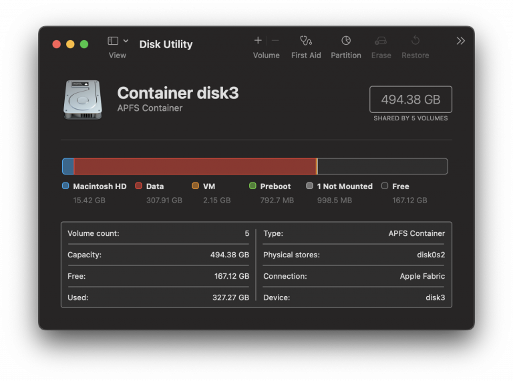The width and height of the screenshot is (513, 381).
Task: Minimize the Disk Utility window
Action: (70, 44)
